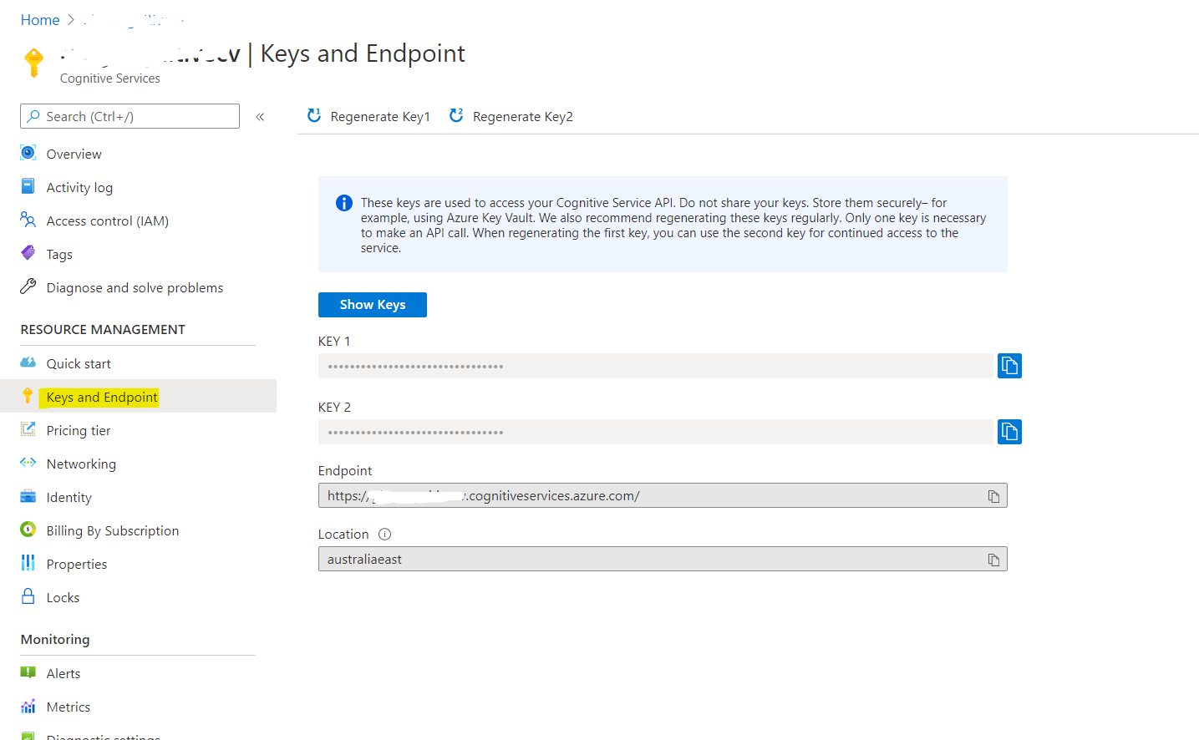This screenshot has width=1199, height=740.
Task: Copy KEY 1 to clipboard
Action: (1009, 366)
